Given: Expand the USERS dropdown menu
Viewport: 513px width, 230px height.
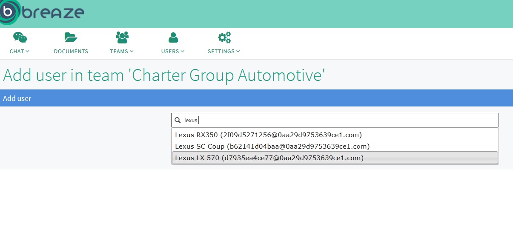Looking at the screenshot, I should click(x=173, y=51).
